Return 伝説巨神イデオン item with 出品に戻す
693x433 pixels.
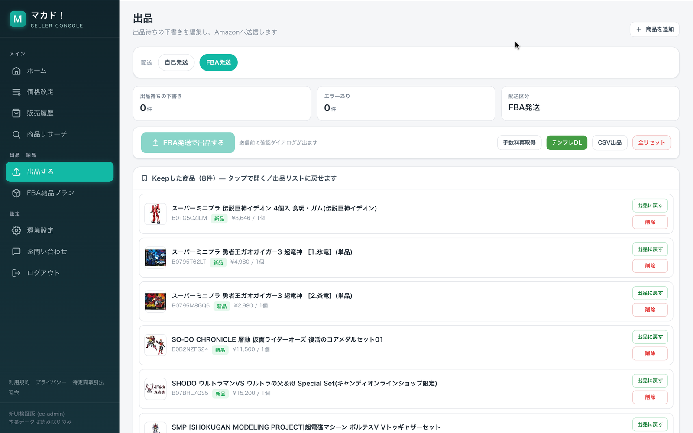[650, 206]
